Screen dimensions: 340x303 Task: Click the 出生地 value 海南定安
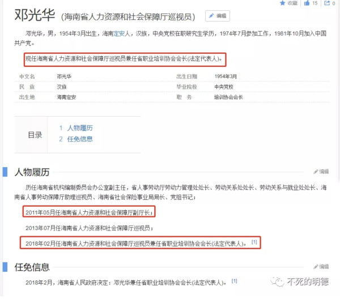tap(66, 97)
